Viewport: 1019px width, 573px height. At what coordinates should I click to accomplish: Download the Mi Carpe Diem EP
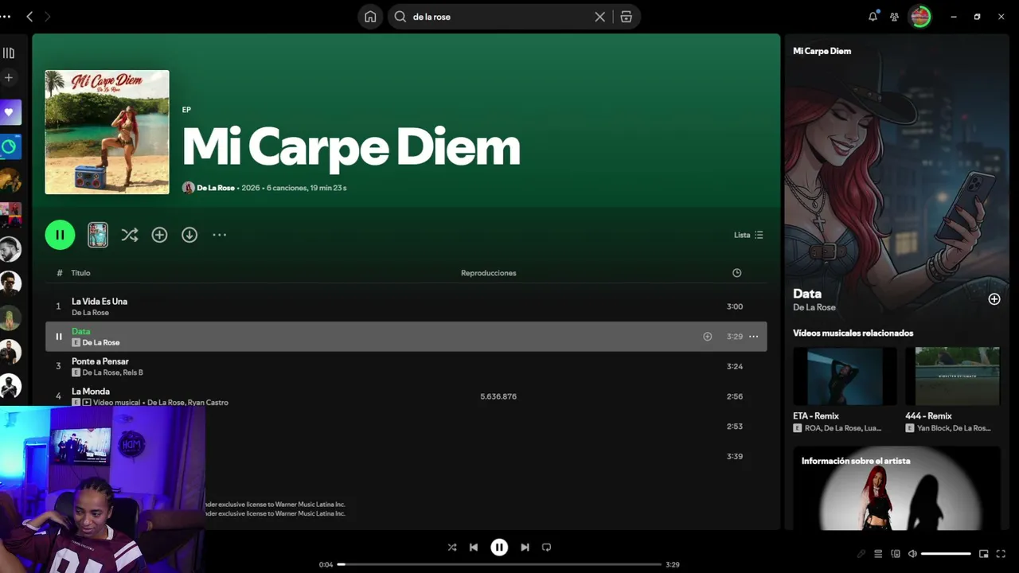pos(189,235)
